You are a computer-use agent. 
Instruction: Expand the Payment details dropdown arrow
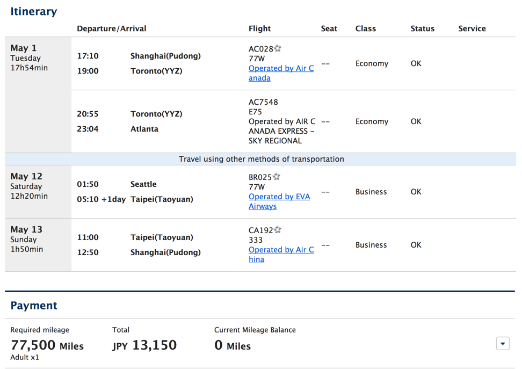502,344
